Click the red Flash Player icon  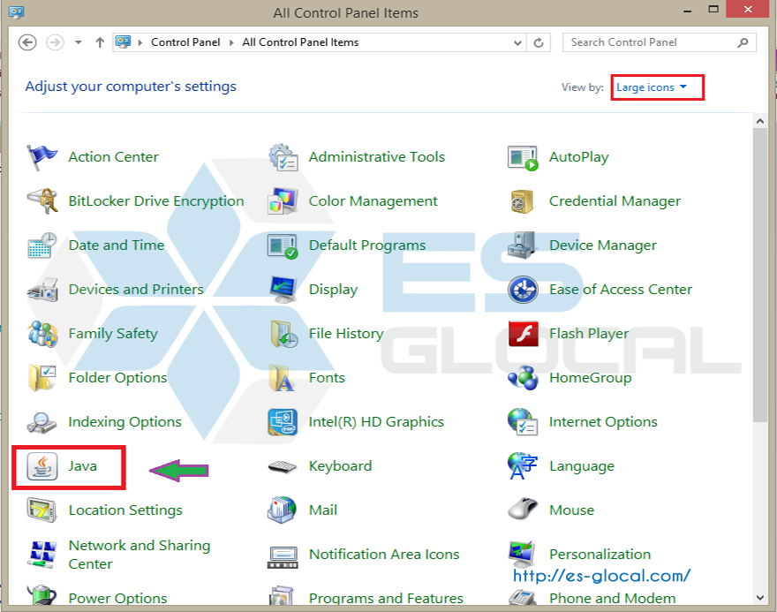[524, 334]
